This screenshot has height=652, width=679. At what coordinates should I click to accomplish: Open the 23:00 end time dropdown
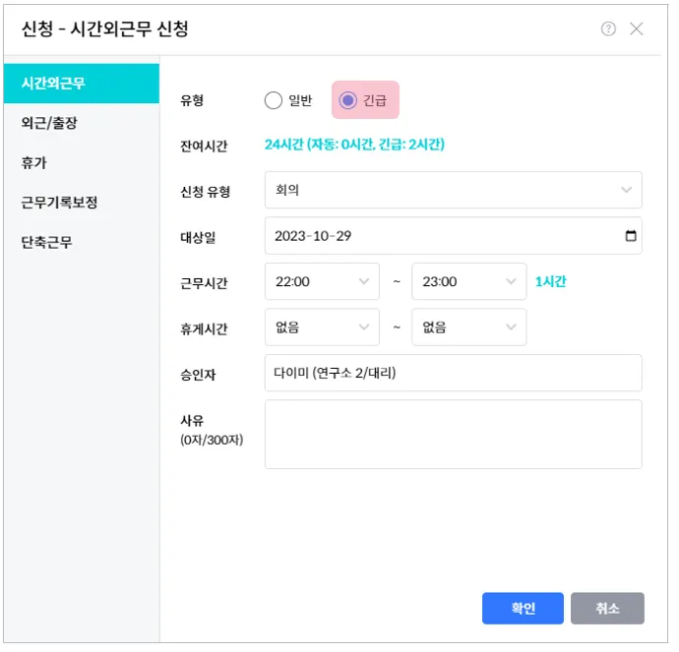point(468,281)
